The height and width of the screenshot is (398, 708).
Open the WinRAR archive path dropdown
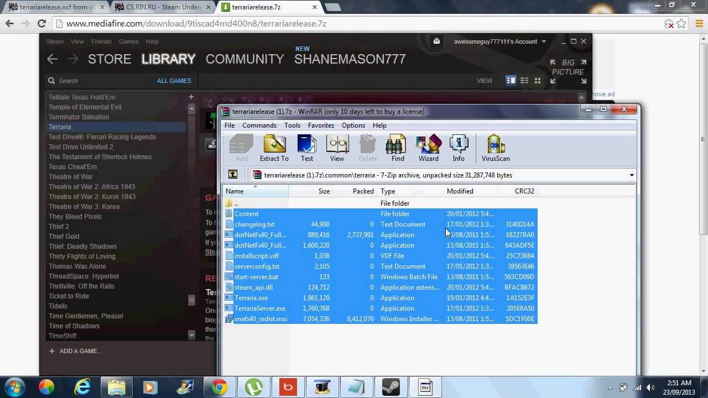(x=631, y=175)
